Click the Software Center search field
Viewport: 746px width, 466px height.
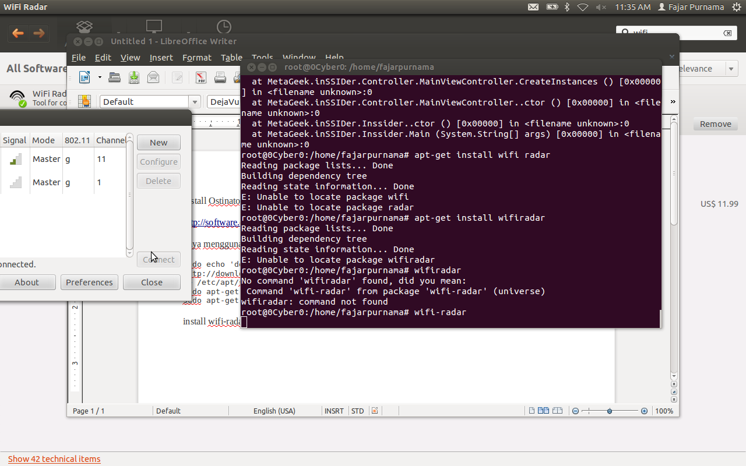pos(676,33)
